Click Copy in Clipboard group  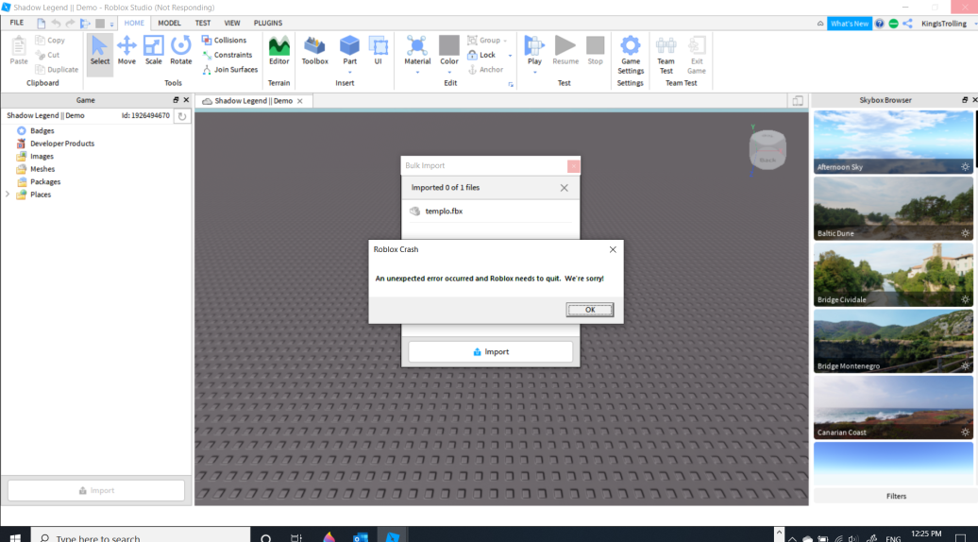50,40
